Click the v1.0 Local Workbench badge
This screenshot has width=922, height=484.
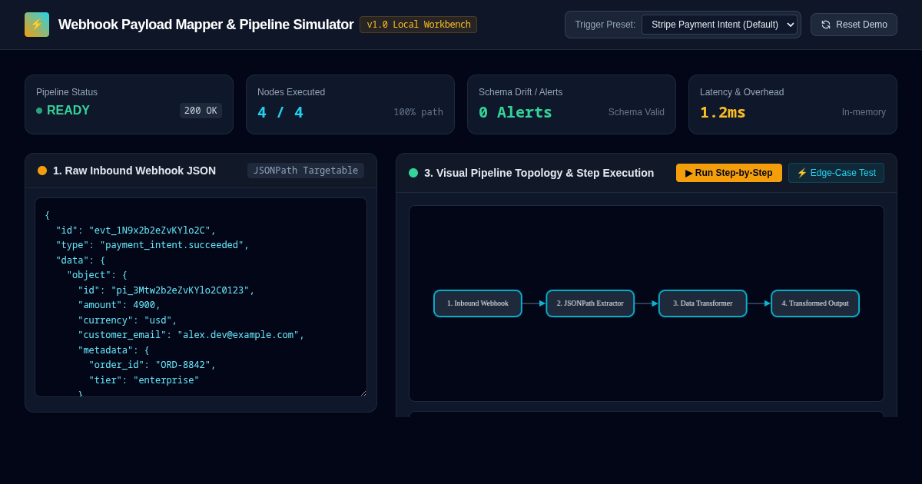[418, 25]
